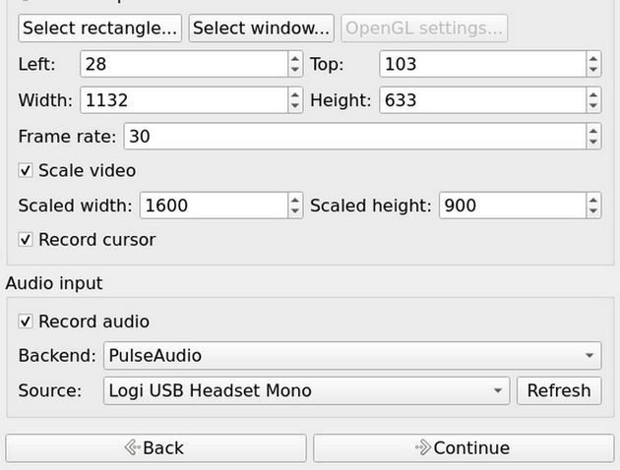620x470 pixels.
Task: Refresh the audio source list
Action: 558,390
